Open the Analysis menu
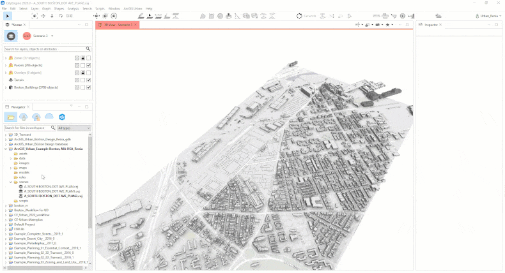Image resolution: width=505 pixels, height=273 pixels. [x=73, y=9]
